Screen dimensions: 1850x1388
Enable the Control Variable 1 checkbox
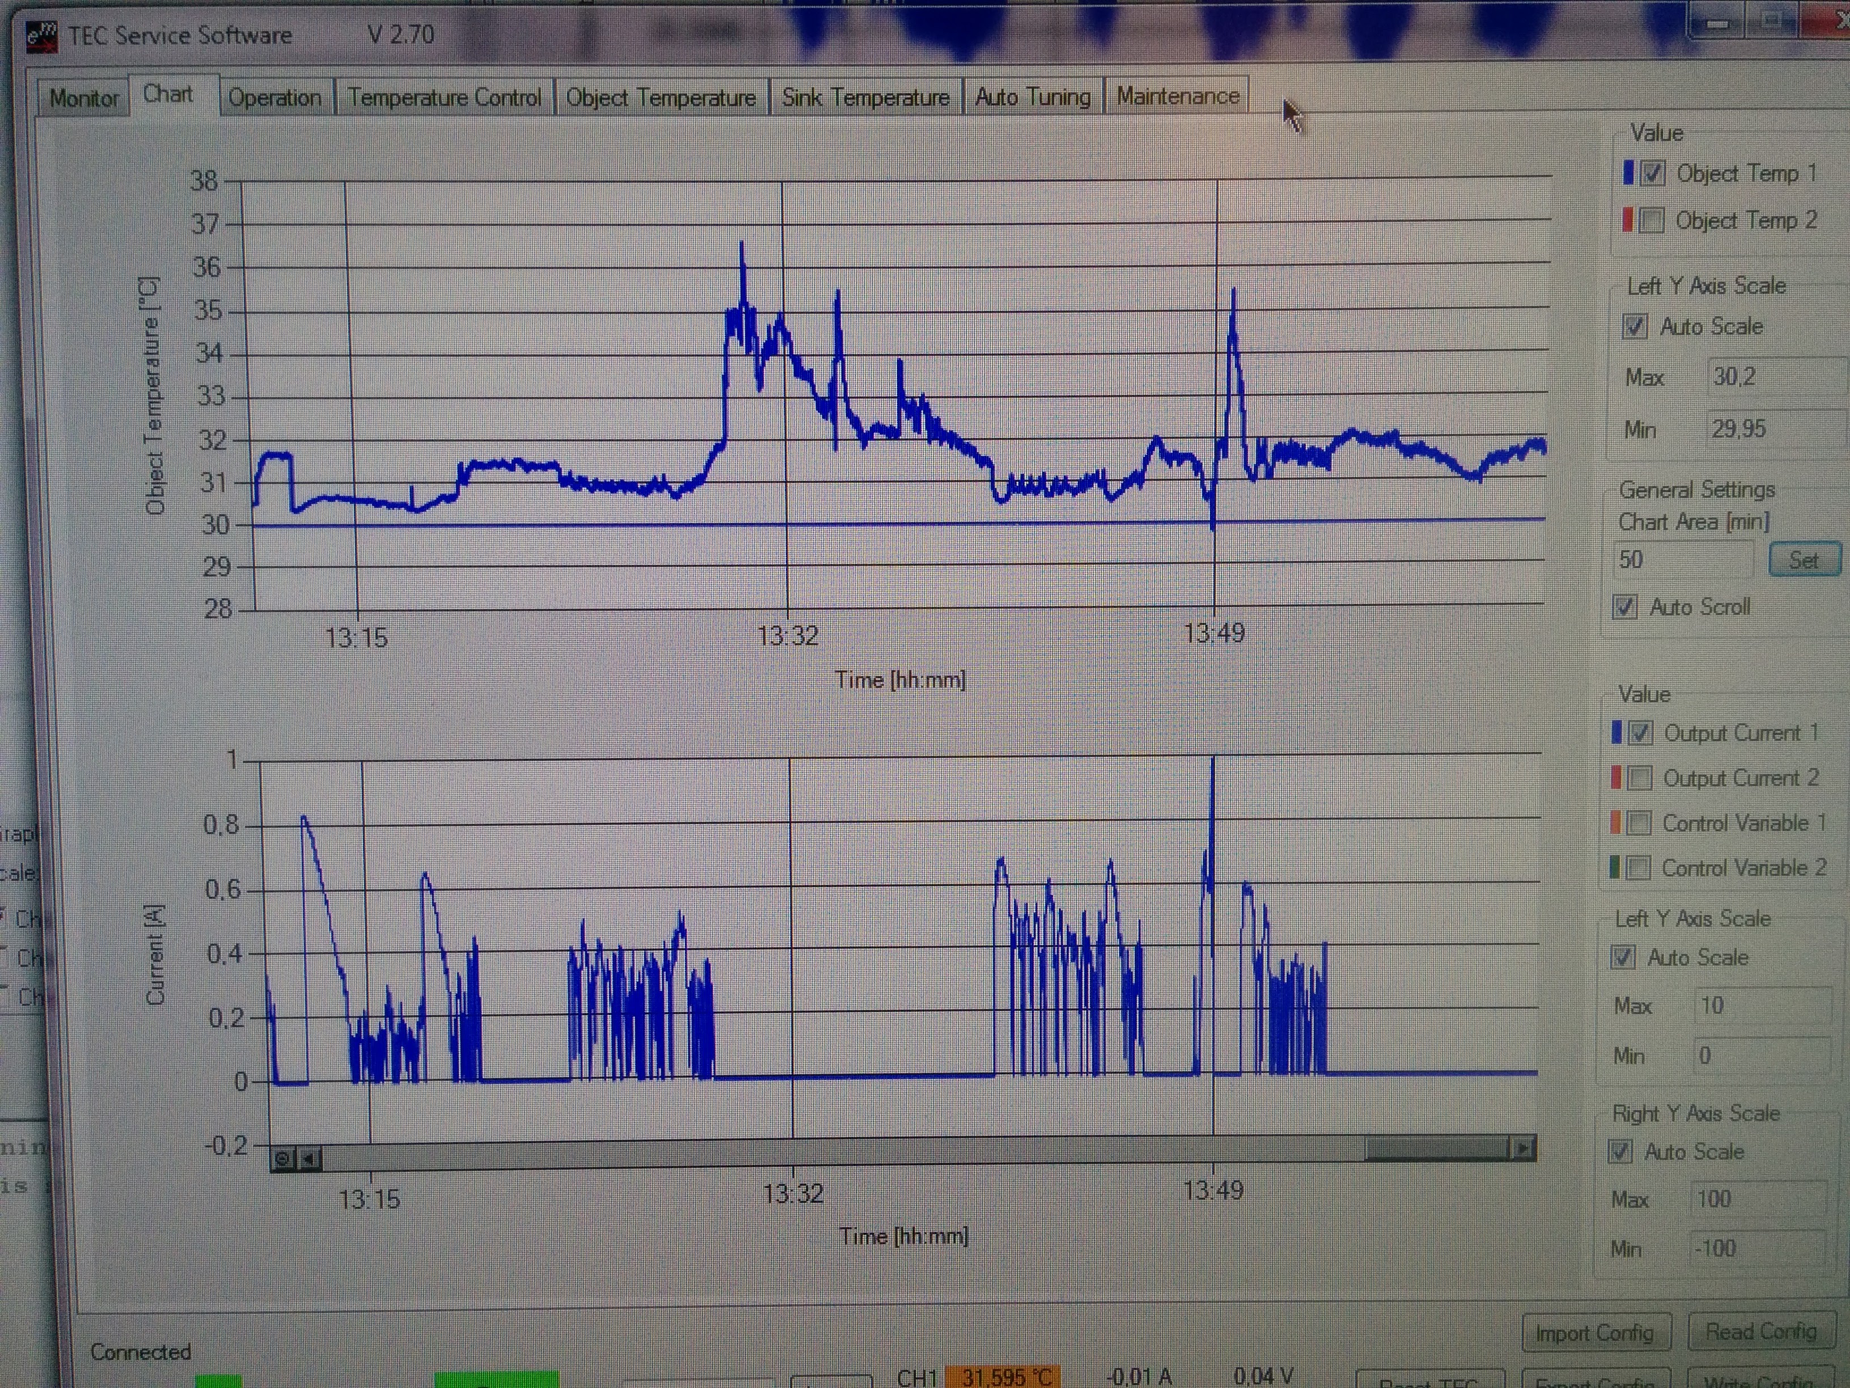click(1639, 823)
